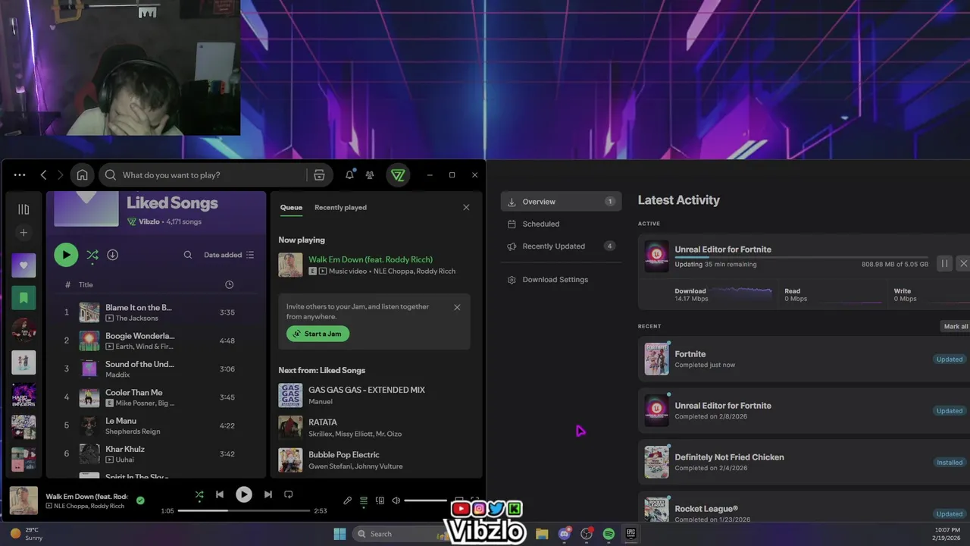The image size is (970, 546).
Task: Close the Queue panel
Action: pyautogui.click(x=466, y=207)
